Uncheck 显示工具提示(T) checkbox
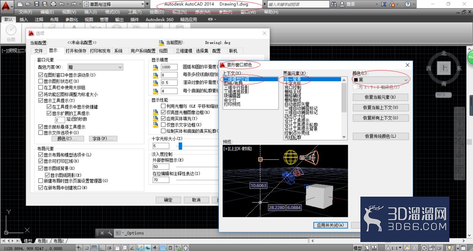 click(41, 100)
